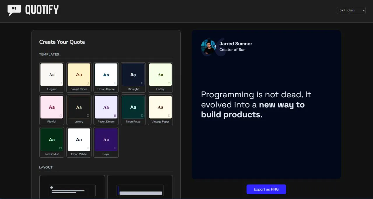Click Jarred Sumner's avatar photo in preview
This screenshot has width=373, height=199.
208,47
